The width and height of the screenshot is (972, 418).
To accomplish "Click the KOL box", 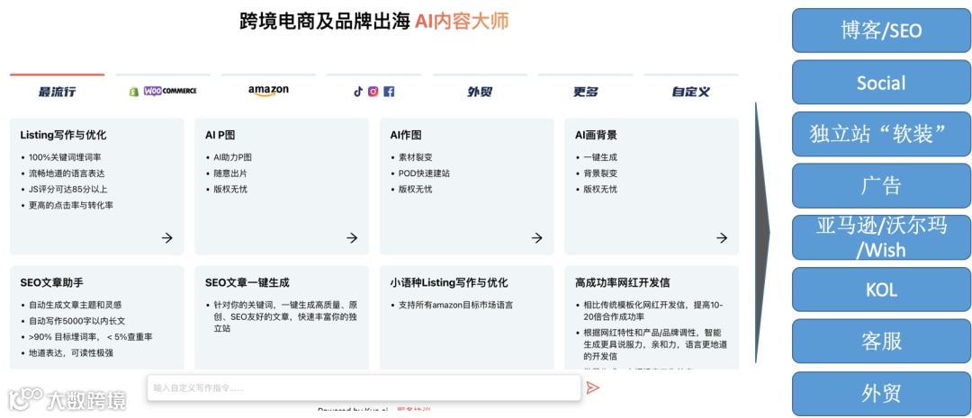I will pos(881,289).
